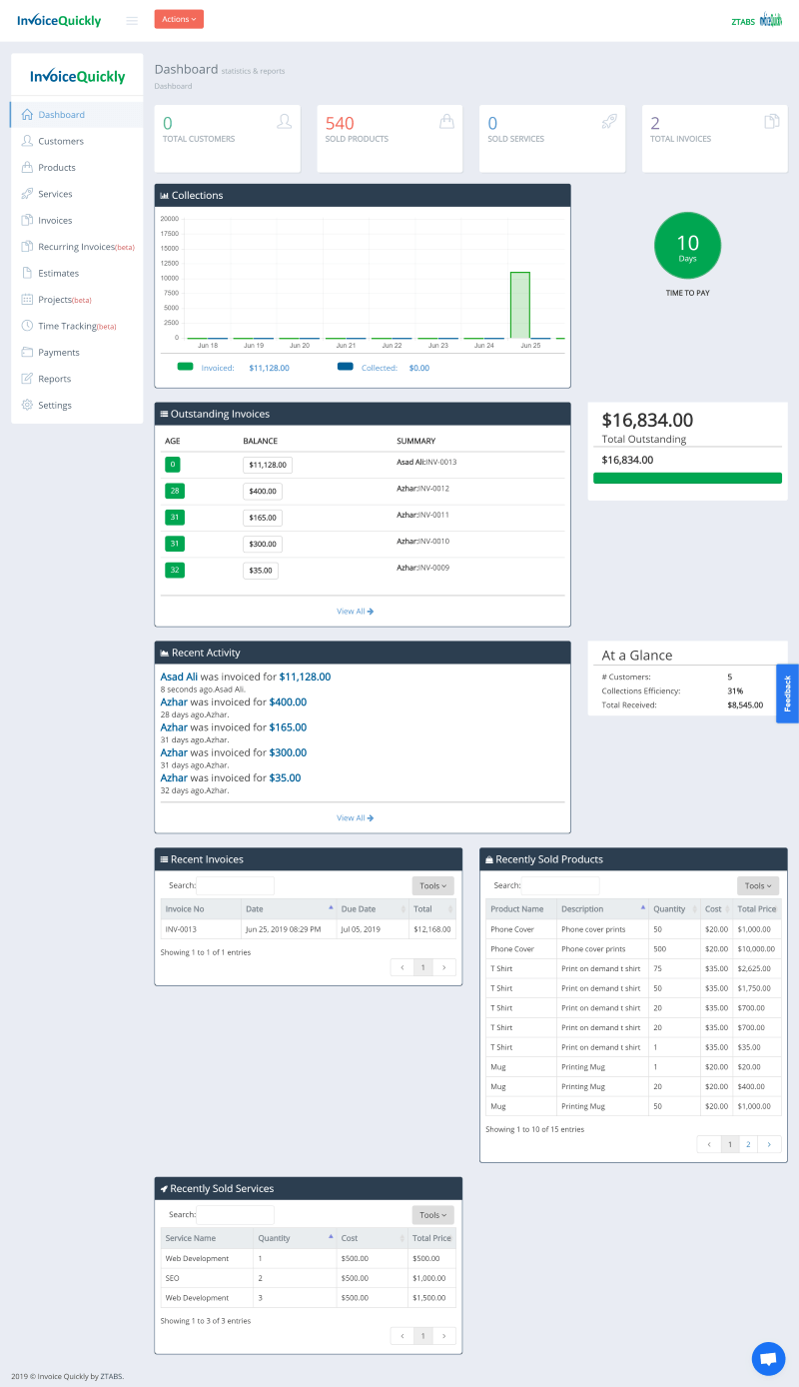Image resolution: width=799 pixels, height=1387 pixels.
Task: Open Customers in the sidebar
Action: coord(77,141)
